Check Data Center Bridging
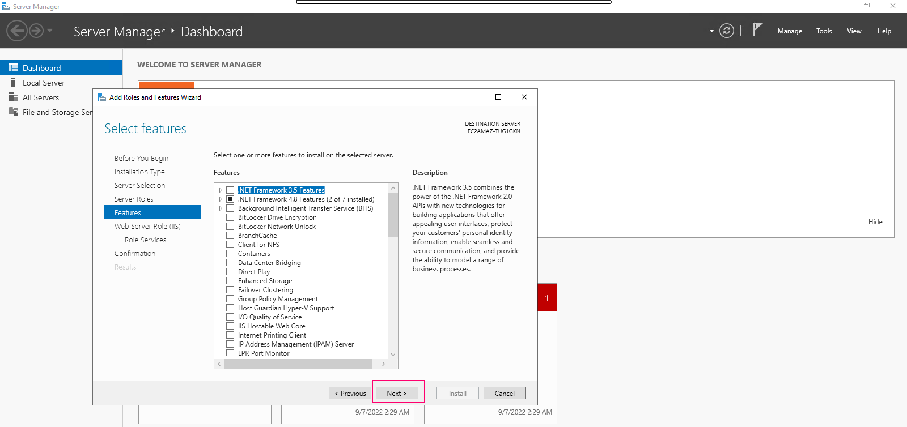 tap(230, 263)
